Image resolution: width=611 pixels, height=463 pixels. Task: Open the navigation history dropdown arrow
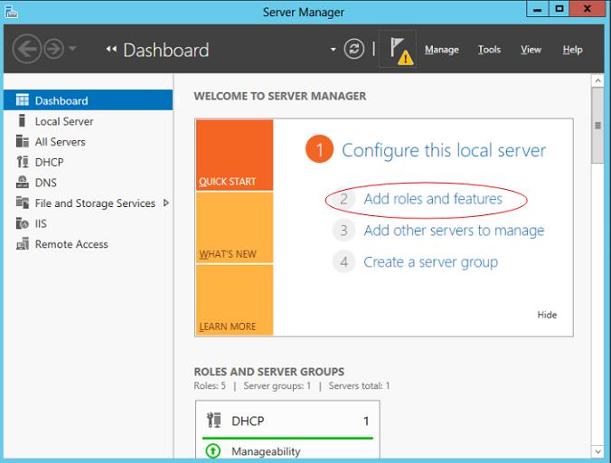point(74,50)
